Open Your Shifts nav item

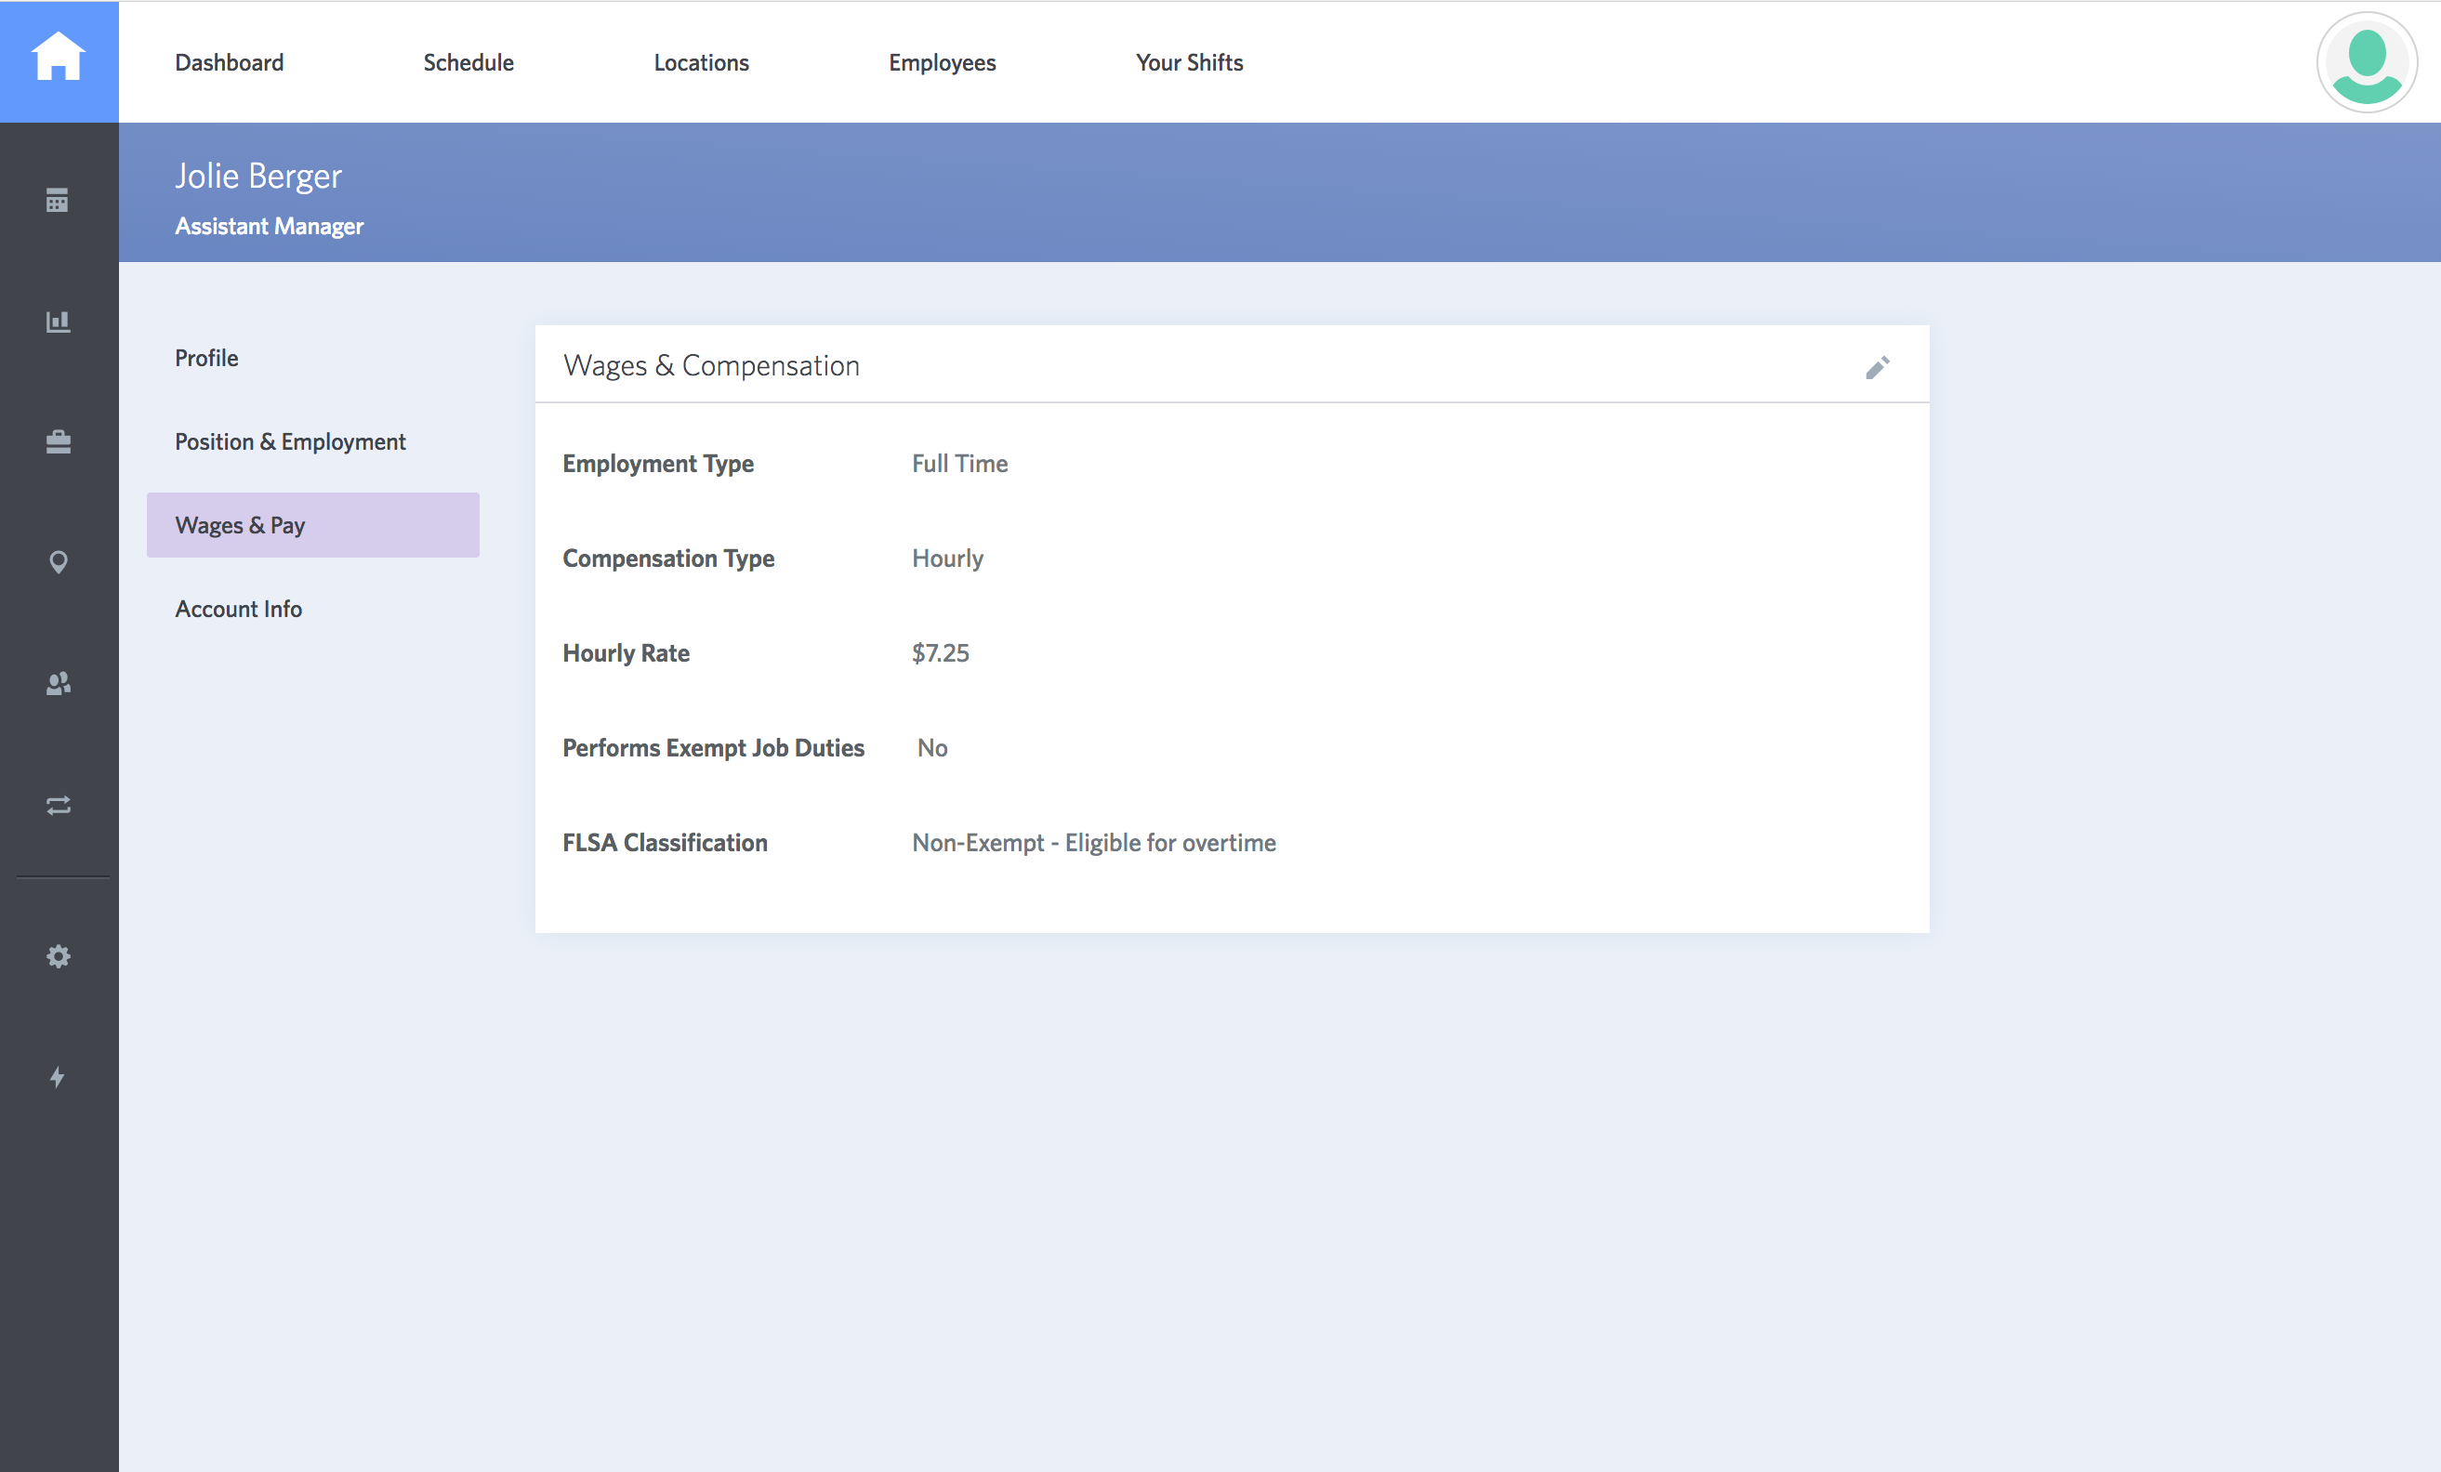[1189, 62]
